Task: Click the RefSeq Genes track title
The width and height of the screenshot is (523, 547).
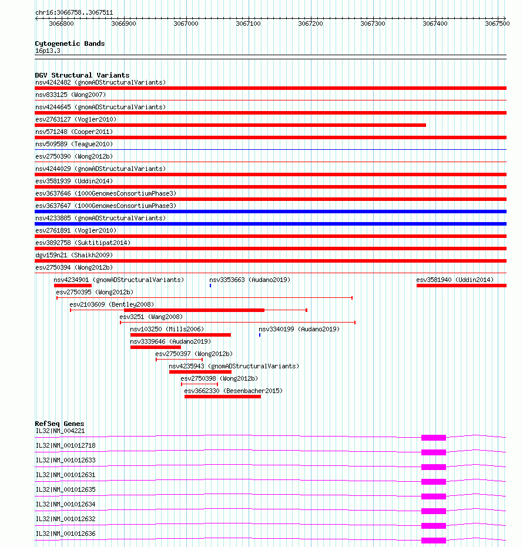Action: [x=59, y=424]
